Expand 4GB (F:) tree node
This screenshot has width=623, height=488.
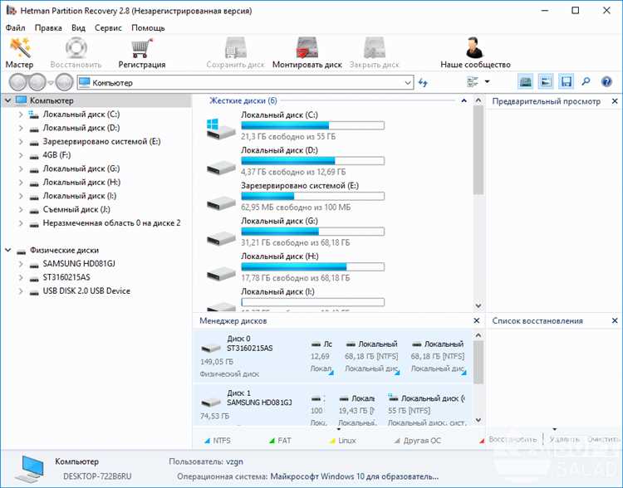[20, 155]
